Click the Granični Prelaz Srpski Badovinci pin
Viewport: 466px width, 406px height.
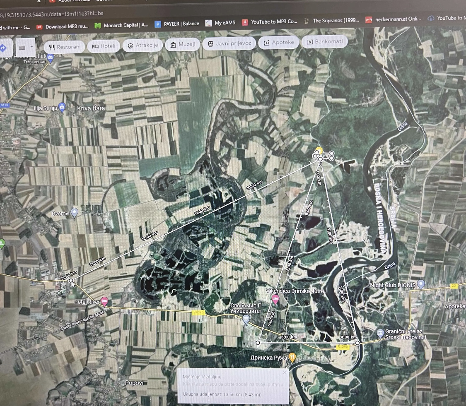tap(380, 333)
